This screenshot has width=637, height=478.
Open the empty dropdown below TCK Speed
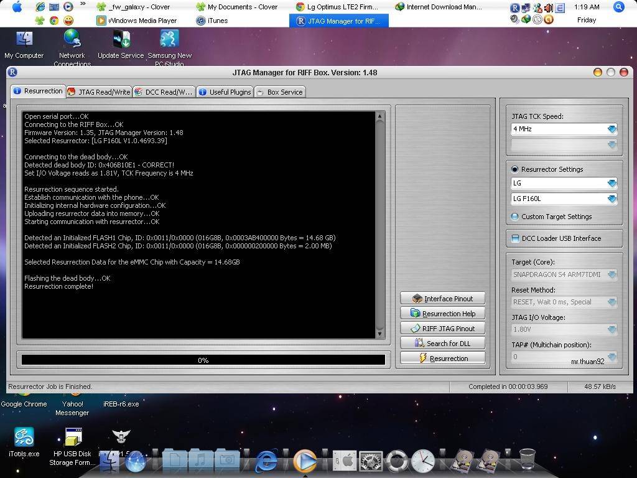point(564,144)
